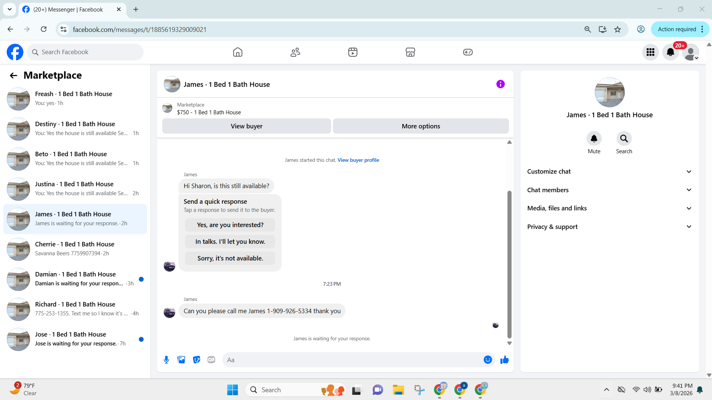Open View buyer profile link
The image size is (712, 400).
[358, 160]
